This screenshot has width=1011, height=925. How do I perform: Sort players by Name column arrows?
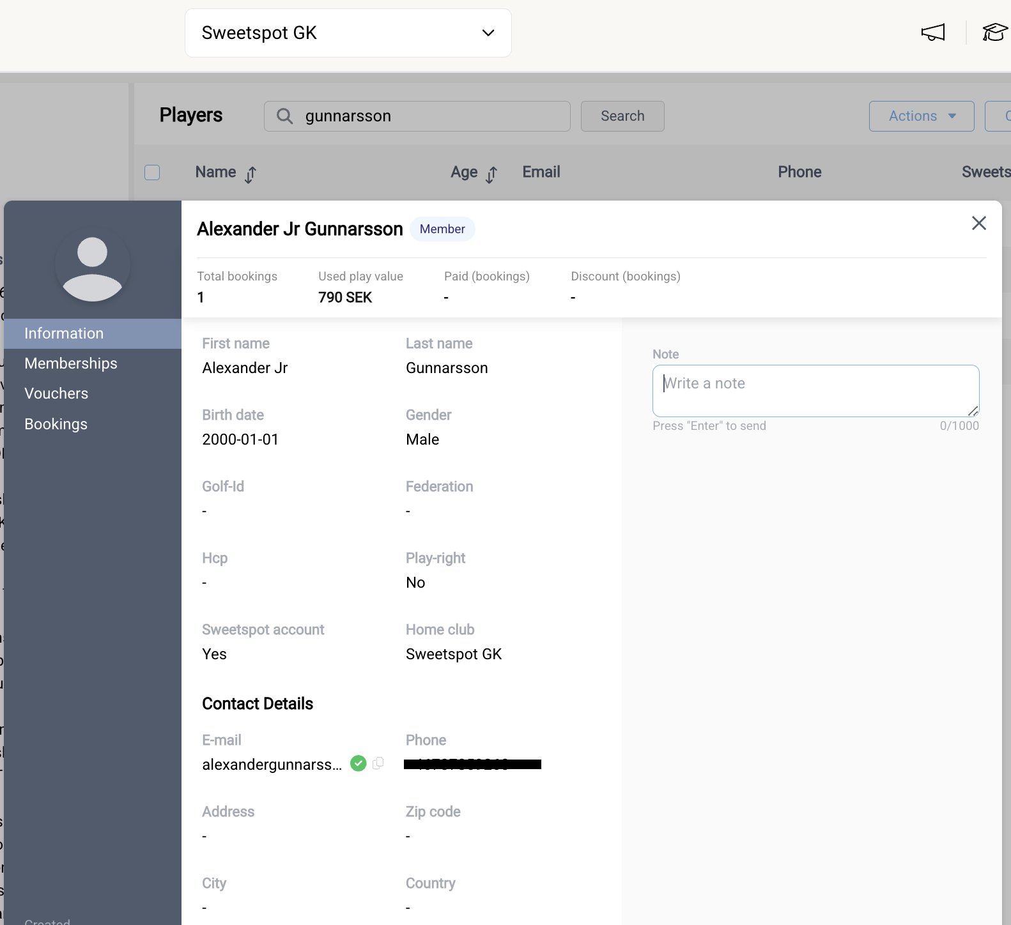[x=251, y=174]
